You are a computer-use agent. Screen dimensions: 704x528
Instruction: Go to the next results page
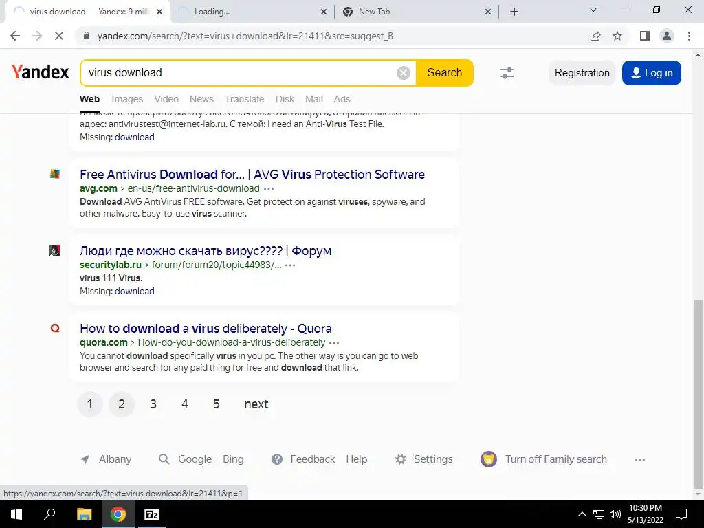(x=256, y=404)
